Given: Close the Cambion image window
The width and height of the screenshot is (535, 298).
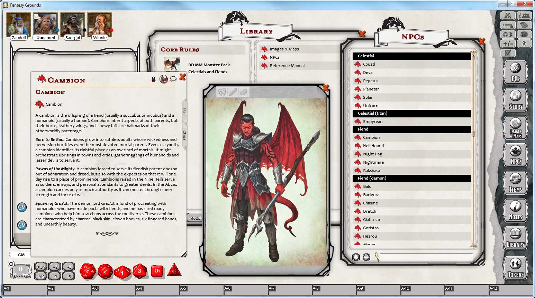Looking at the screenshot, I should pyautogui.click(x=325, y=88).
